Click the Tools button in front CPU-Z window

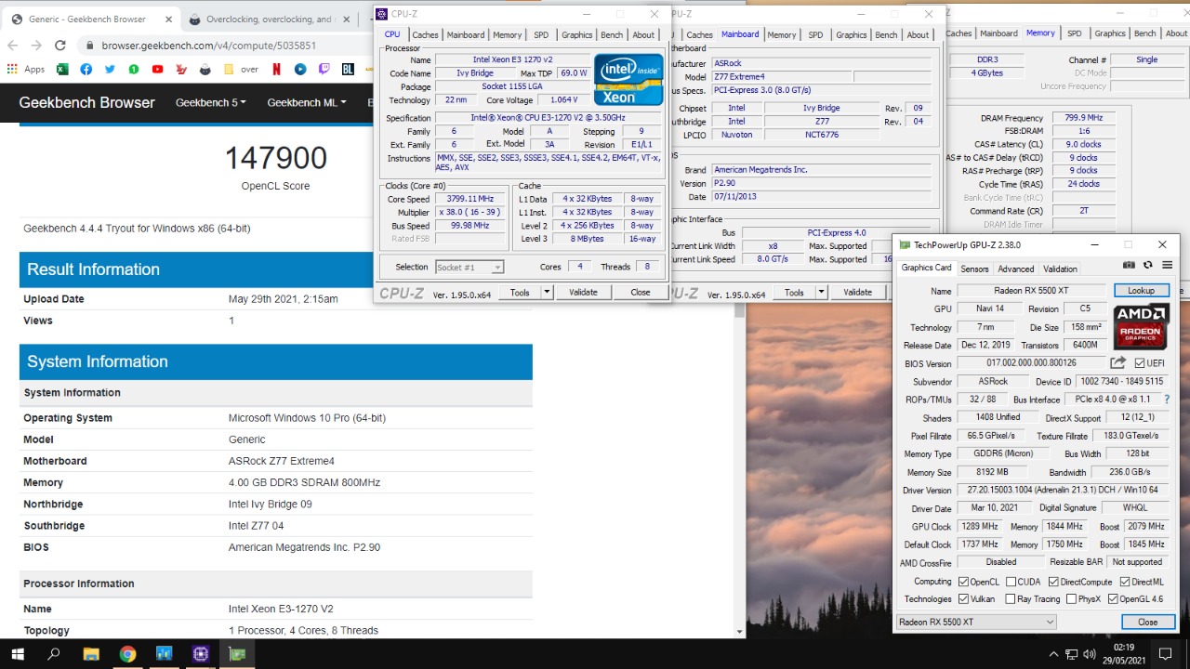point(520,292)
